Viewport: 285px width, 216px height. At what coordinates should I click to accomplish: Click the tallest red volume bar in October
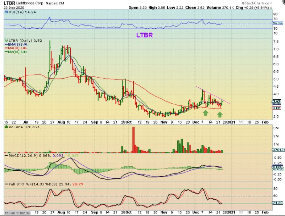tap(133, 140)
